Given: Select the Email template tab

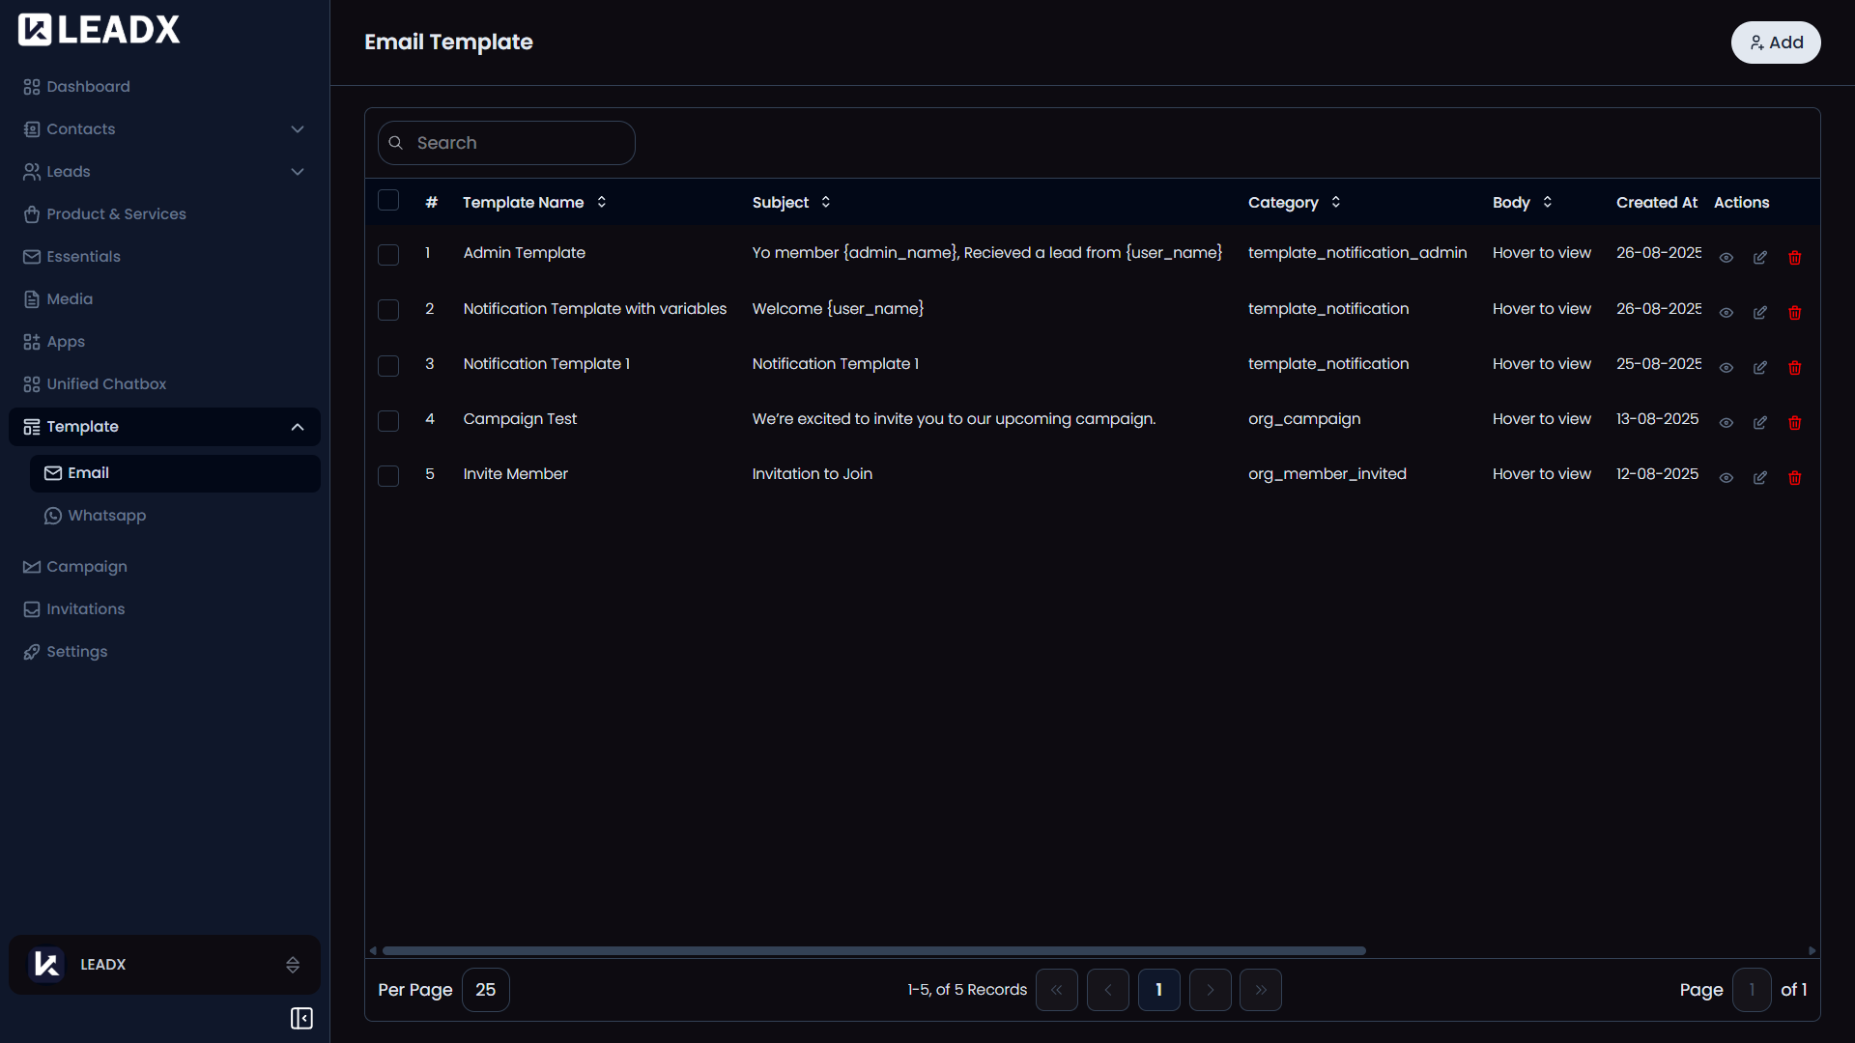Looking at the screenshot, I should (x=88, y=472).
